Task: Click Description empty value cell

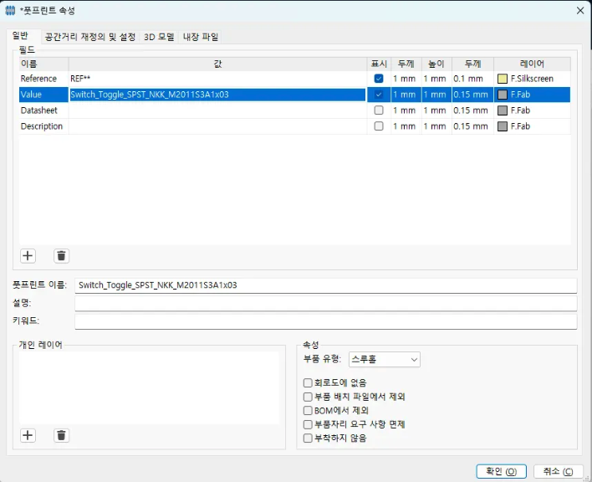Action: [x=217, y=126]
